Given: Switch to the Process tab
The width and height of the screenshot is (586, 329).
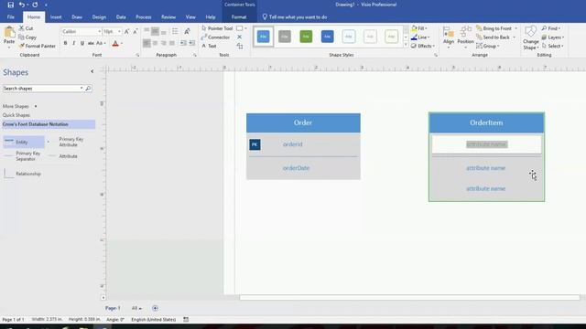Looking at the screenshot, I should (144, 17).
